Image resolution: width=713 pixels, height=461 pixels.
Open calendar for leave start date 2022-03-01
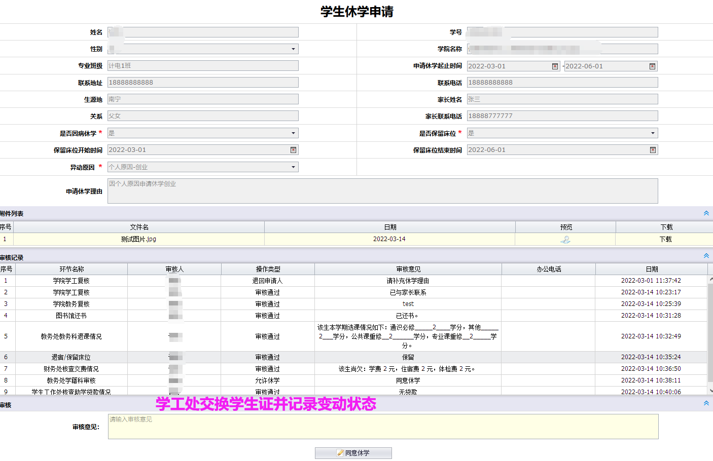pyautogui.click(x=555, y=66)
